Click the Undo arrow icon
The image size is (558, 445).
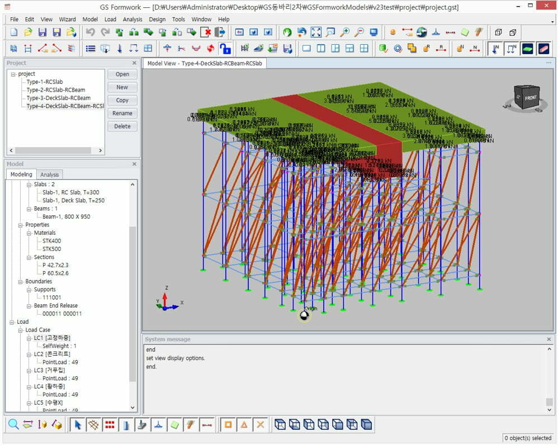[91, 32]
